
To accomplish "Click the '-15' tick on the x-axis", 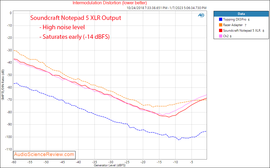I will pyautogui.click(x=159, y=162).
